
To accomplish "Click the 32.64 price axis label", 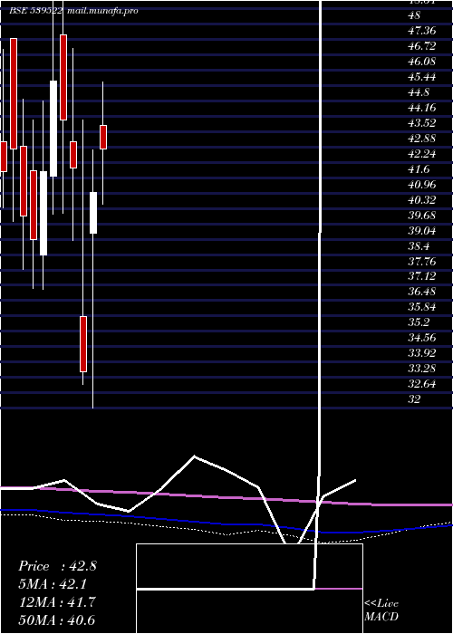I will [x=422, y=384].
